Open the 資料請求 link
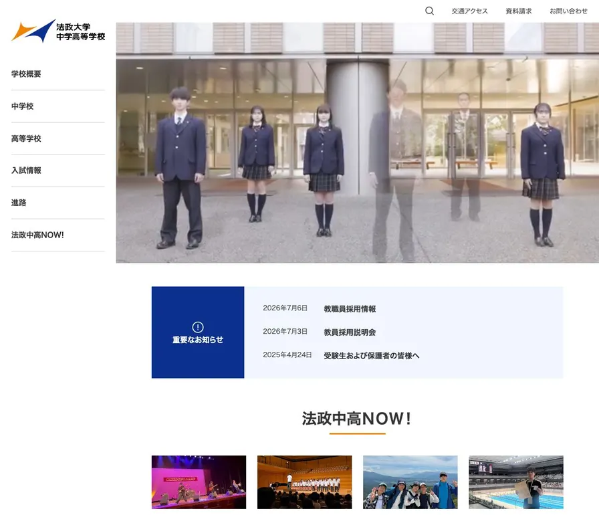Screen dimensions: 599x515 (518, 11)
